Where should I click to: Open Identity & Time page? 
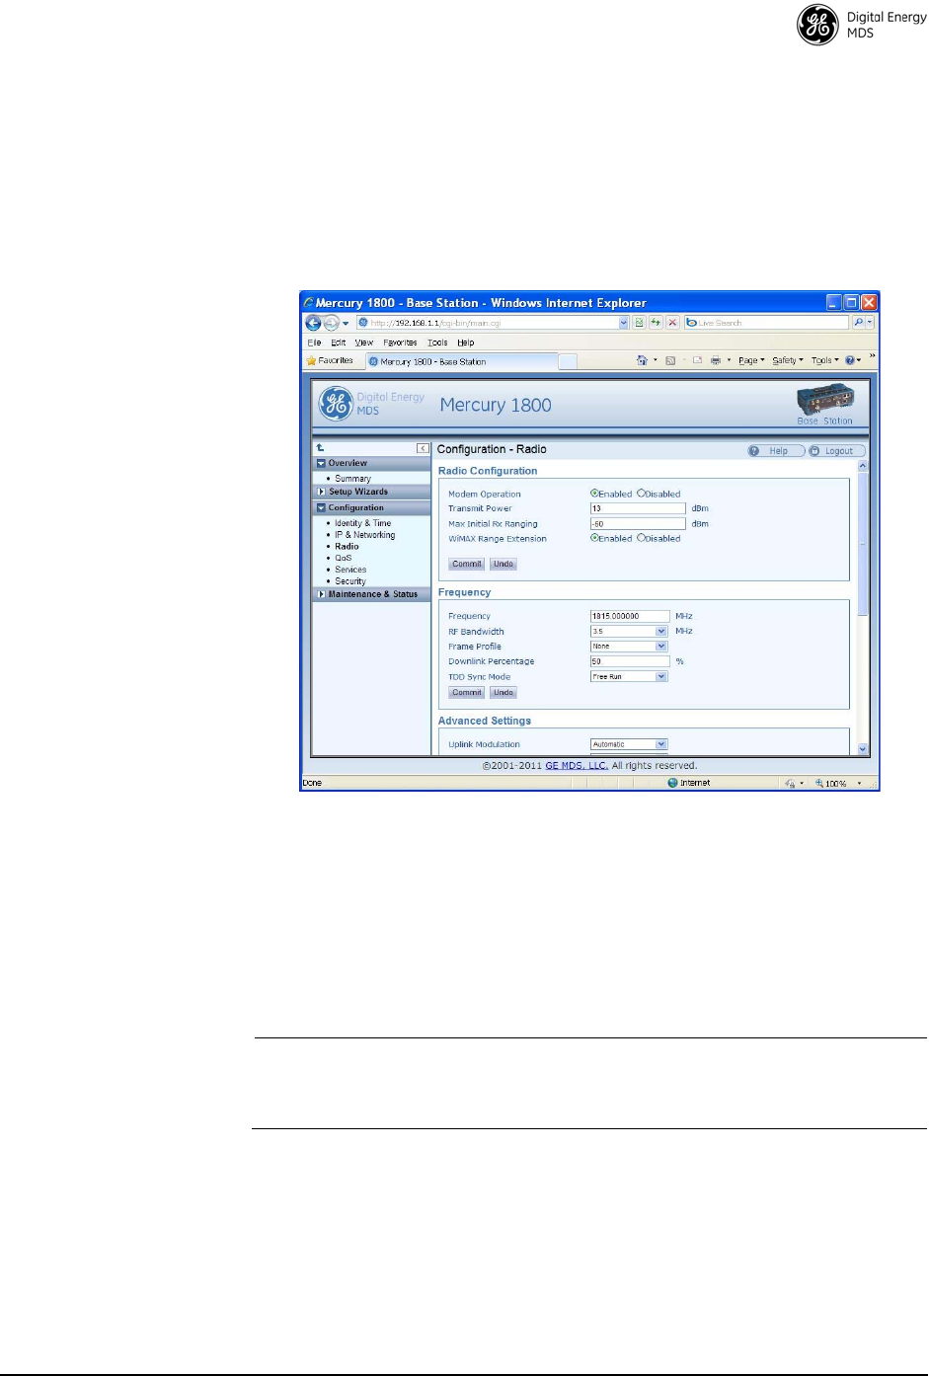coord(362,523)
